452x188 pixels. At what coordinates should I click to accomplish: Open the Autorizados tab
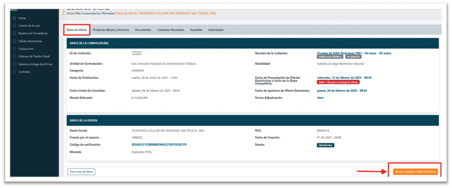(216, 30)
